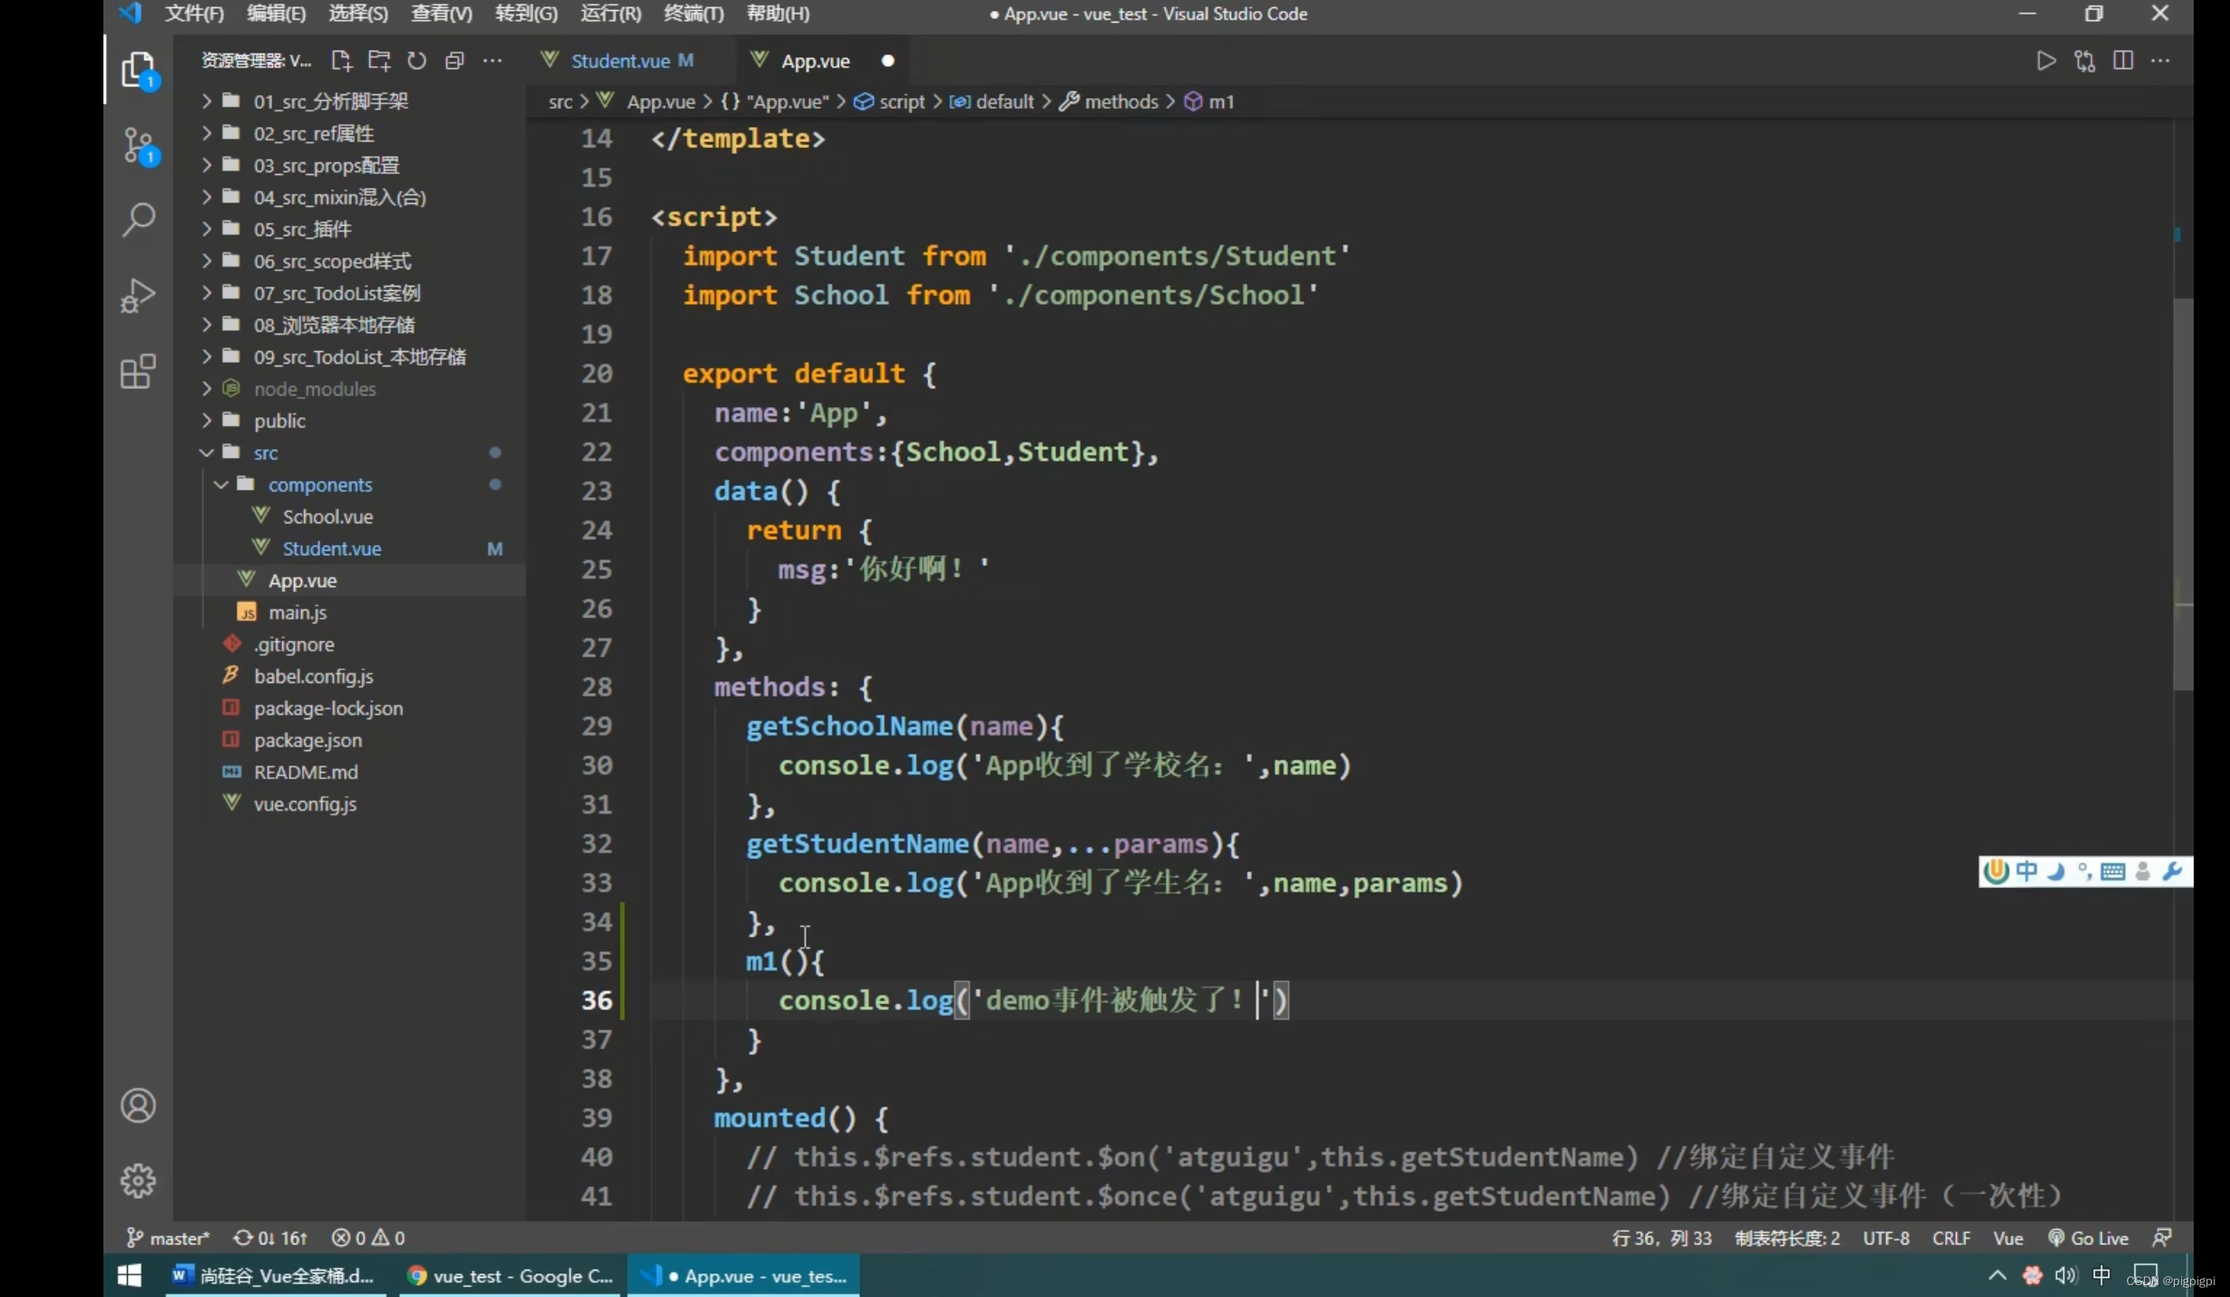Click the 制表符长度: 2 indentation setting
The width and height of the screenshot is (2230, 1297).
[x=1787, y=1238]
